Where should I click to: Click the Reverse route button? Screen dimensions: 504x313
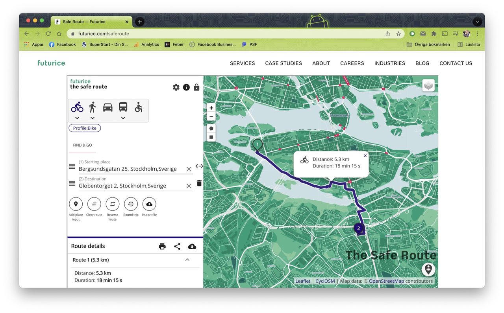pyautogui.click(x=112, y=204)
